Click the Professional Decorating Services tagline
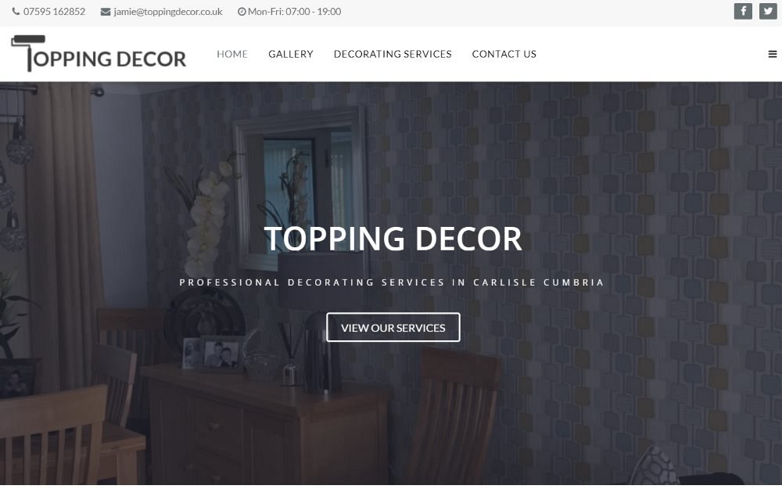Viewport: 782px width, 496px height. coord(392,282)
